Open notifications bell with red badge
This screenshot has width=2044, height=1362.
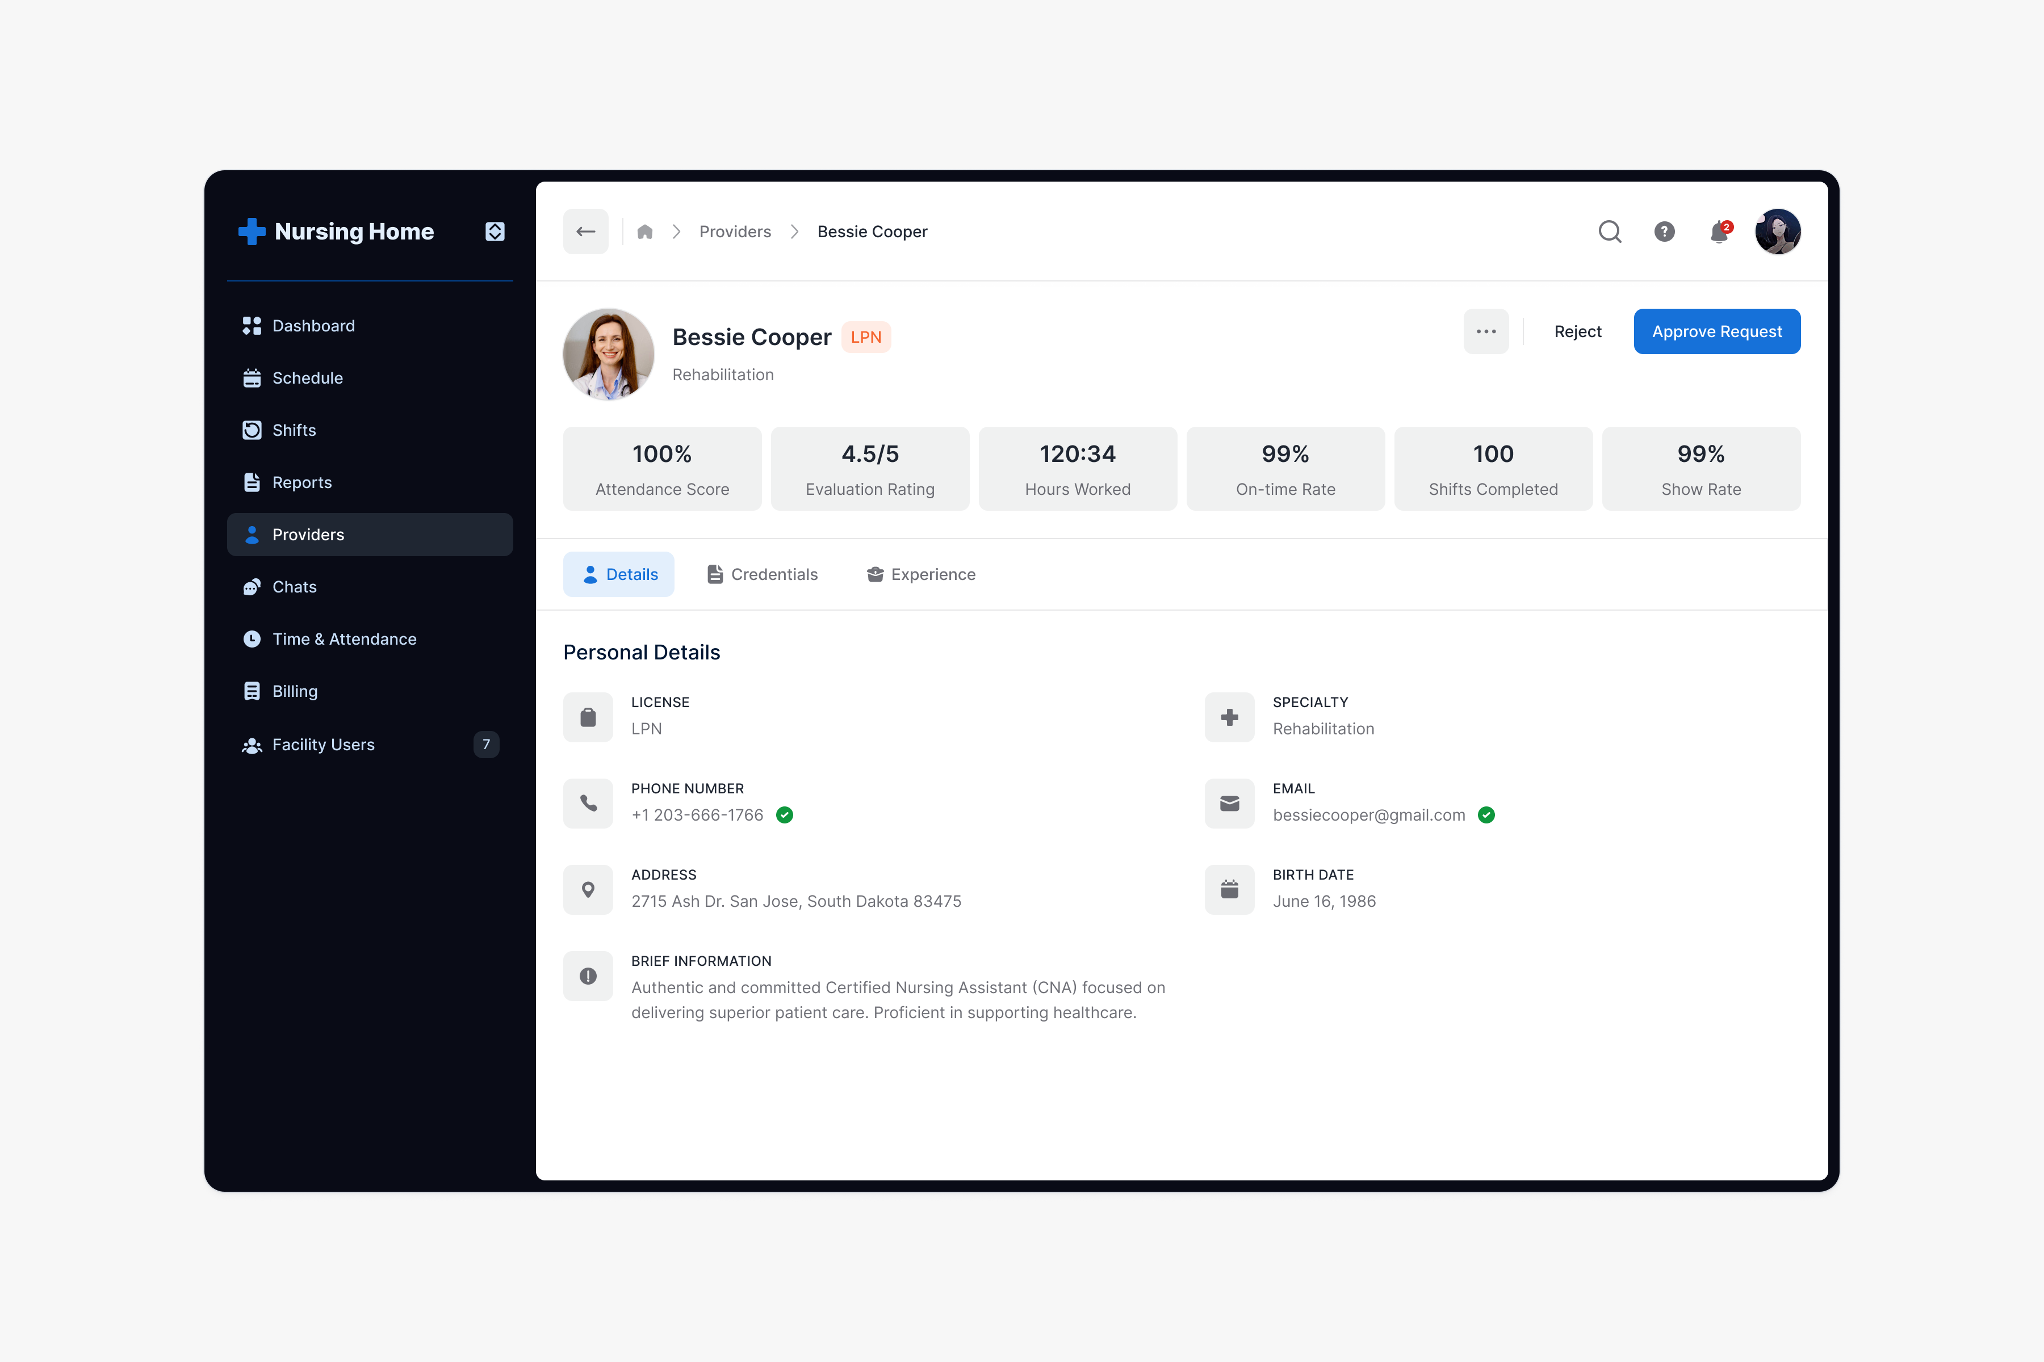tap(1719, 232)
